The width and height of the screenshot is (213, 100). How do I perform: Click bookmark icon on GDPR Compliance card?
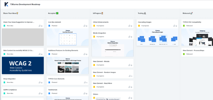[x=4, y=93]
